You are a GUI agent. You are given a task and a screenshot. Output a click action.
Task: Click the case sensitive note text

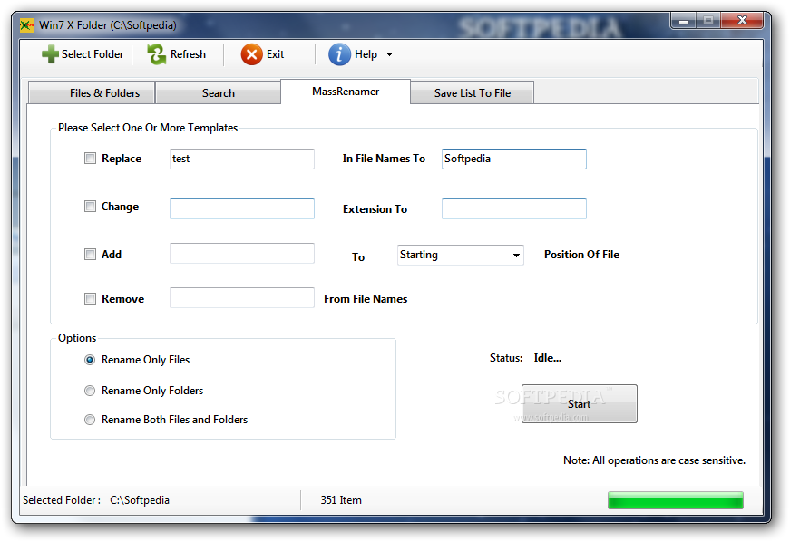pyautogui.click(x=655, y=460)
